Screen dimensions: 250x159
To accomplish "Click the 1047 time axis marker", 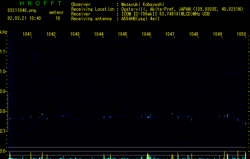I will [170, 34].
